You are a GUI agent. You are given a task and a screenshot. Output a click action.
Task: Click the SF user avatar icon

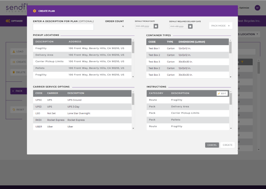257,8
